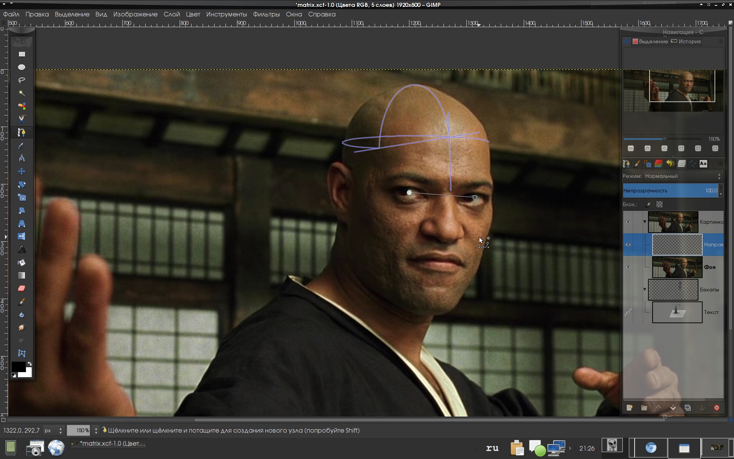Select the Blur/Sharpen drop tool
The width and height of the screenshot is (734, 459).
click(x=22, y=315)
